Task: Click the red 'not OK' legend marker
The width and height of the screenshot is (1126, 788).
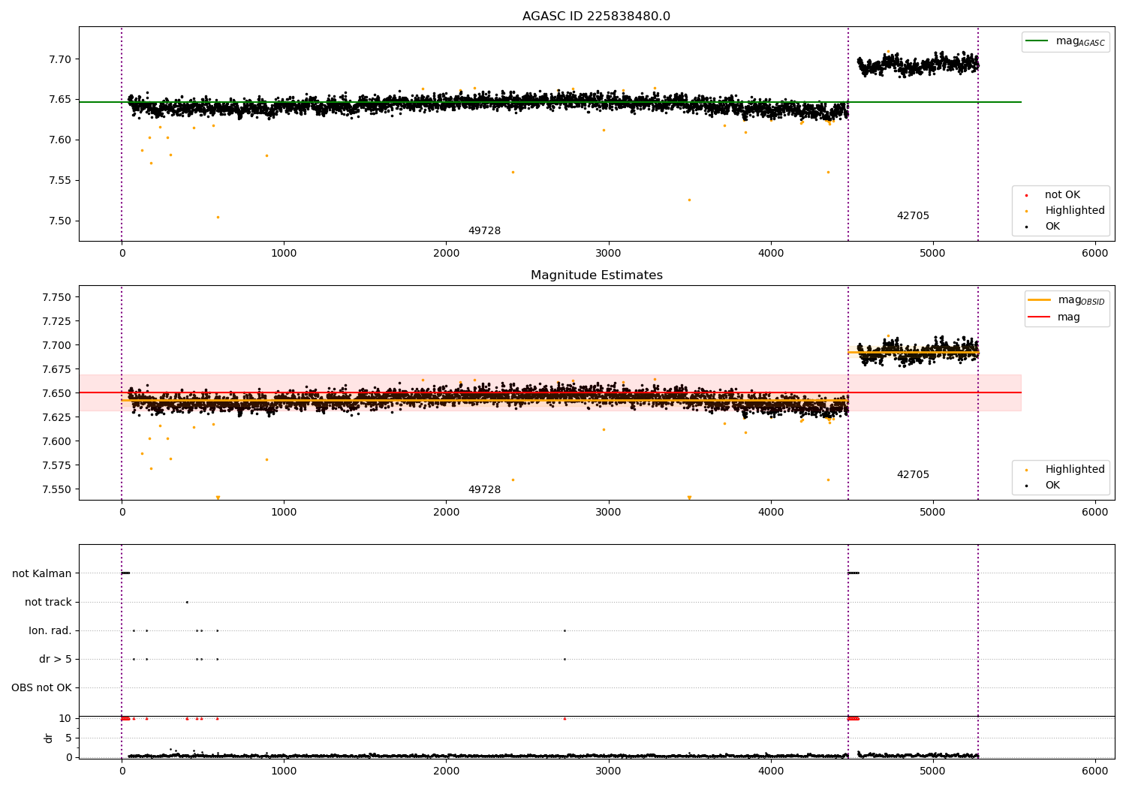Action: pyautogui.click(x=1026, y=196)
